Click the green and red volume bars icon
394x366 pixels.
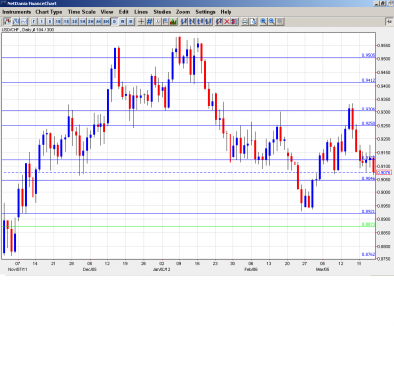173,22
